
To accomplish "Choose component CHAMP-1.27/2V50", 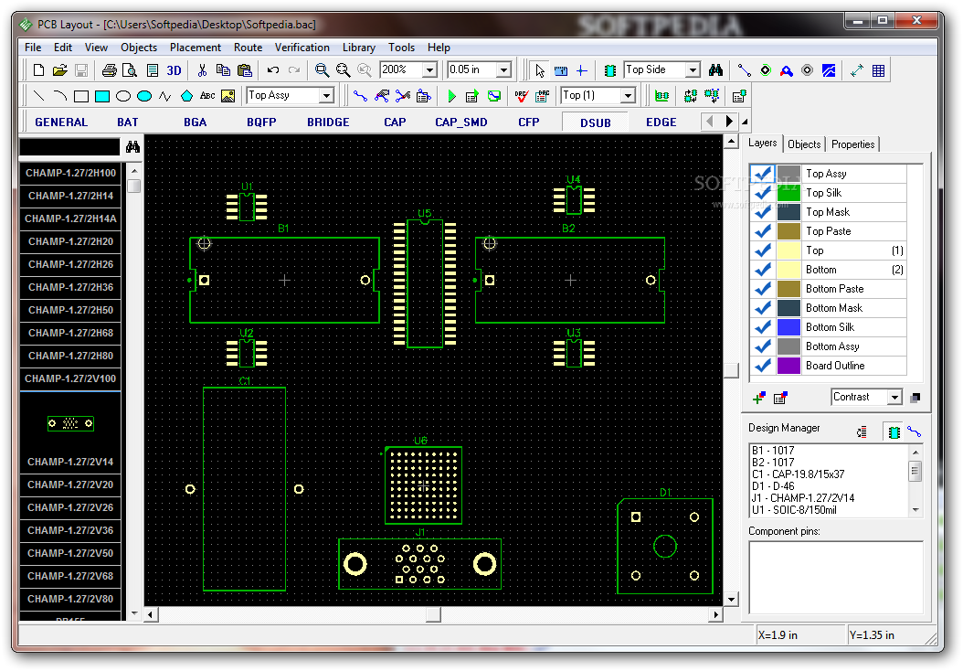I will pyautogui.click(x=70, y=553).
